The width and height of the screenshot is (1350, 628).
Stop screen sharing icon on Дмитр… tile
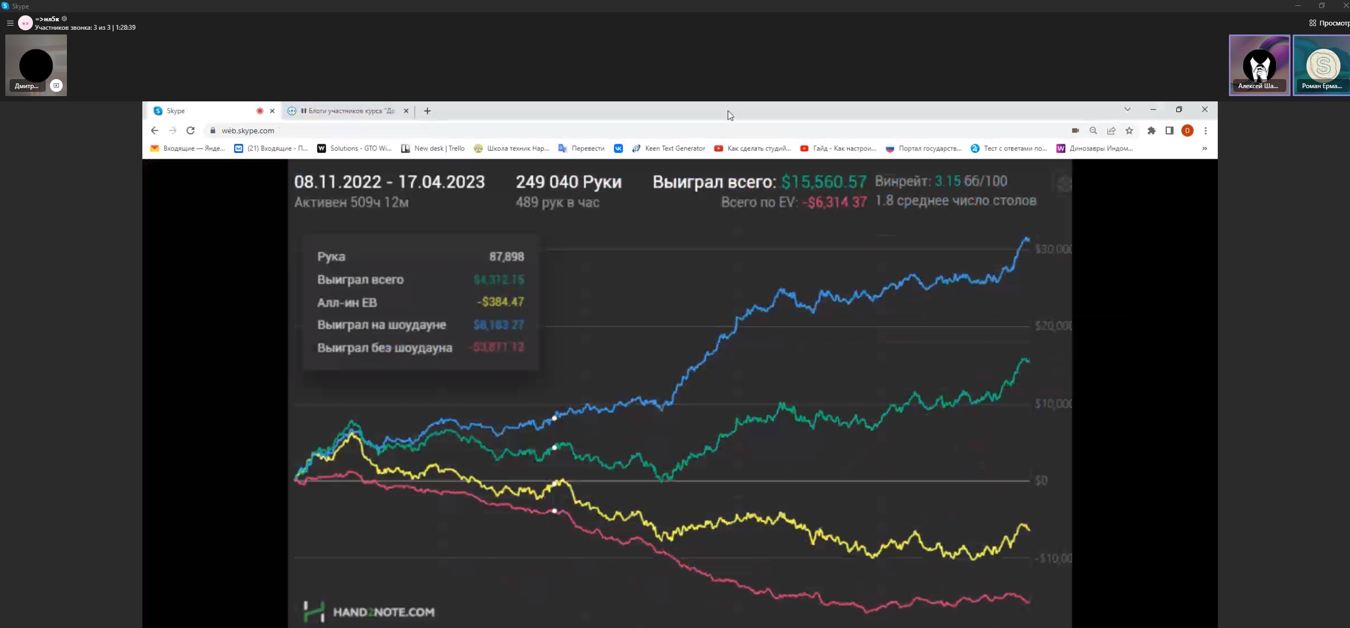point(56,85)
